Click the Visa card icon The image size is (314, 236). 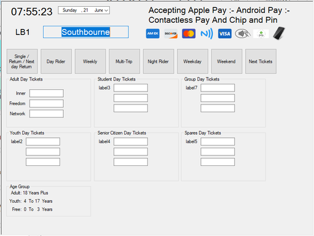(225, 34)
